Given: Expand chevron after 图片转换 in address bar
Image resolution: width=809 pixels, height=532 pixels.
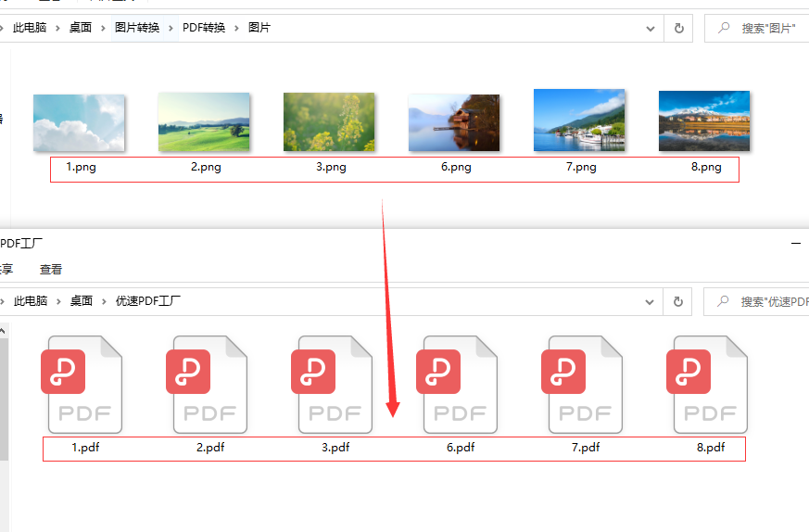Looking at the screenshot, I should 171,29.
